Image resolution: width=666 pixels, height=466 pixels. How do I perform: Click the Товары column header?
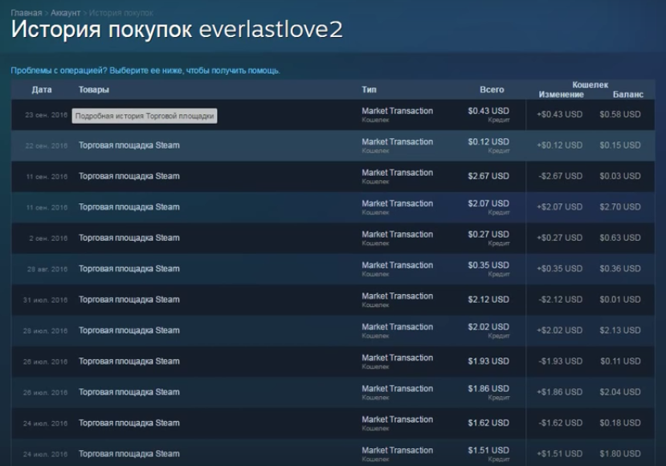[94, 90]
